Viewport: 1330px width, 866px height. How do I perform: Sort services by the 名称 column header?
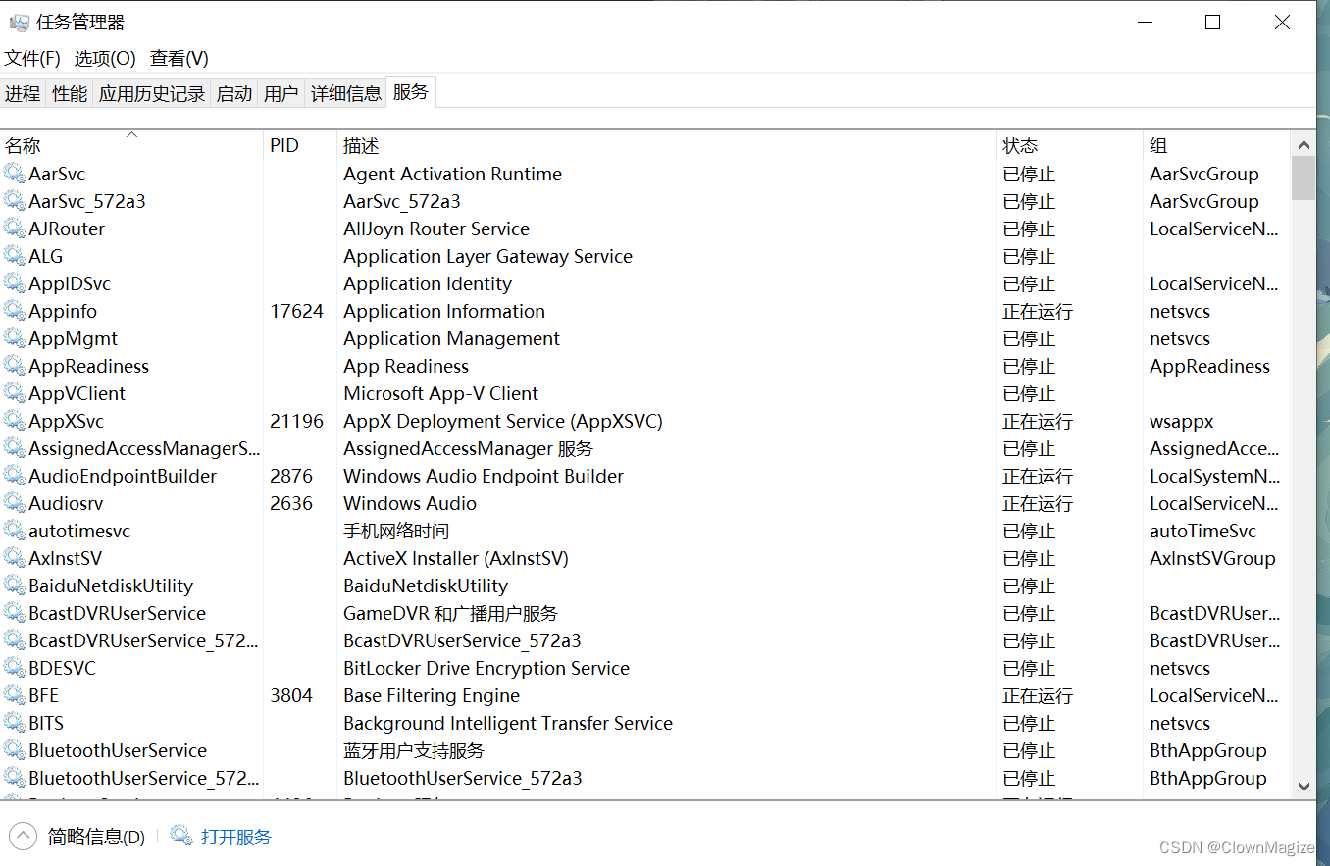tap(131, 145)
